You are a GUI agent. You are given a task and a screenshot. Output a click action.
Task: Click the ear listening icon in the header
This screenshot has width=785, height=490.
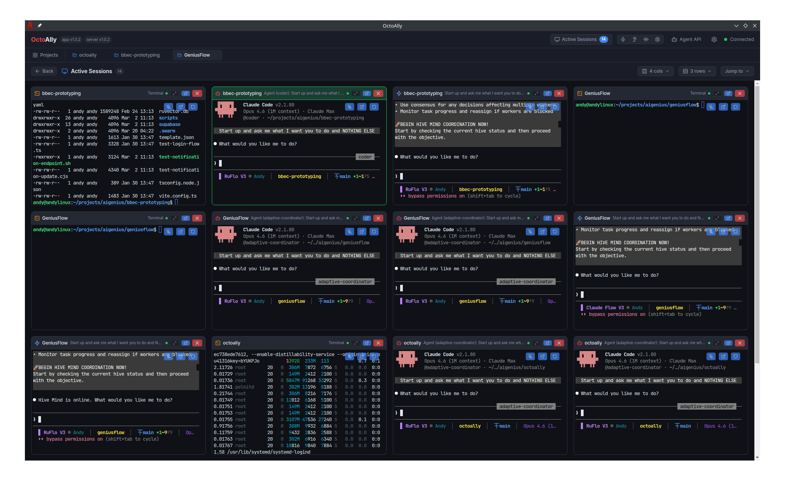tap(635, 39)
